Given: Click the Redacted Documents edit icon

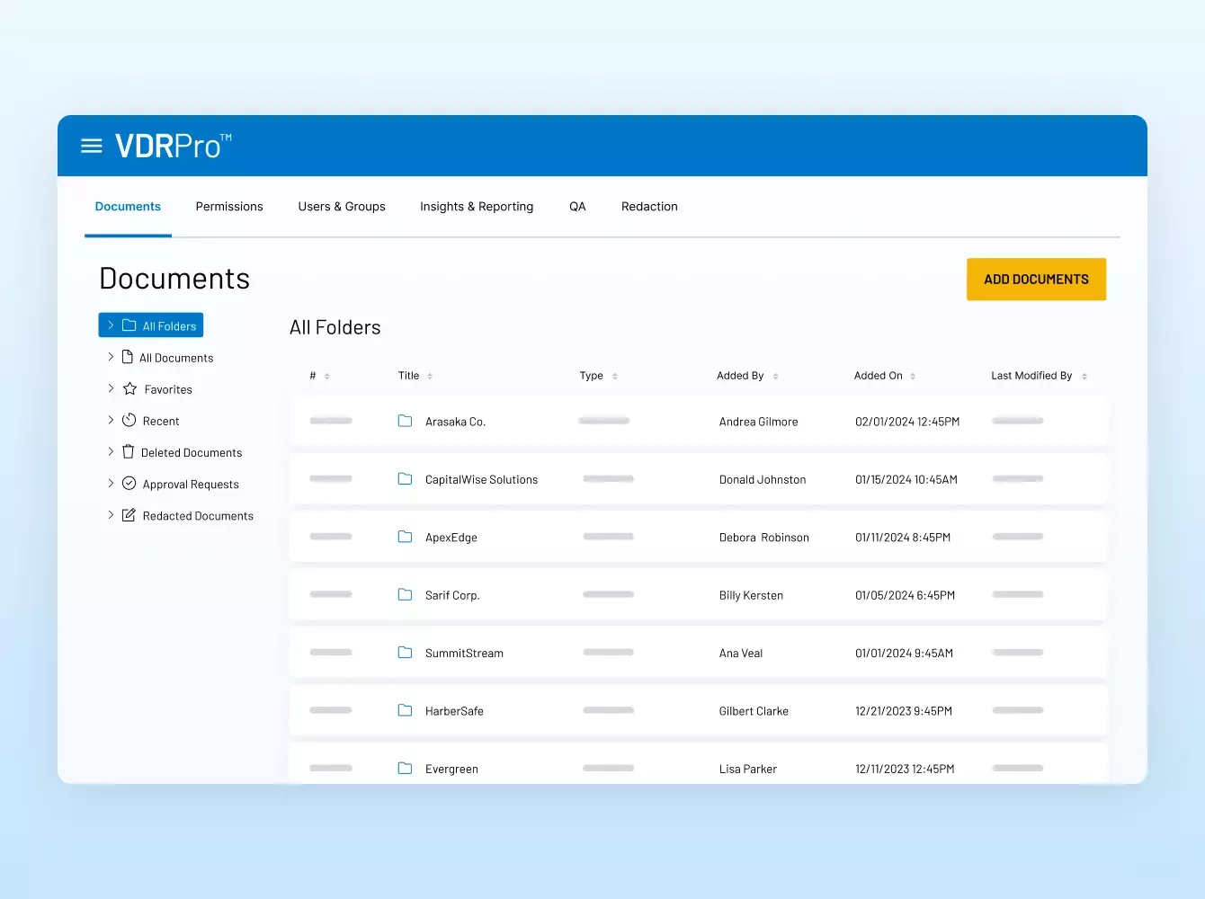Looking at the screenshot, I should pyautogui.click(x=129, y=515).
